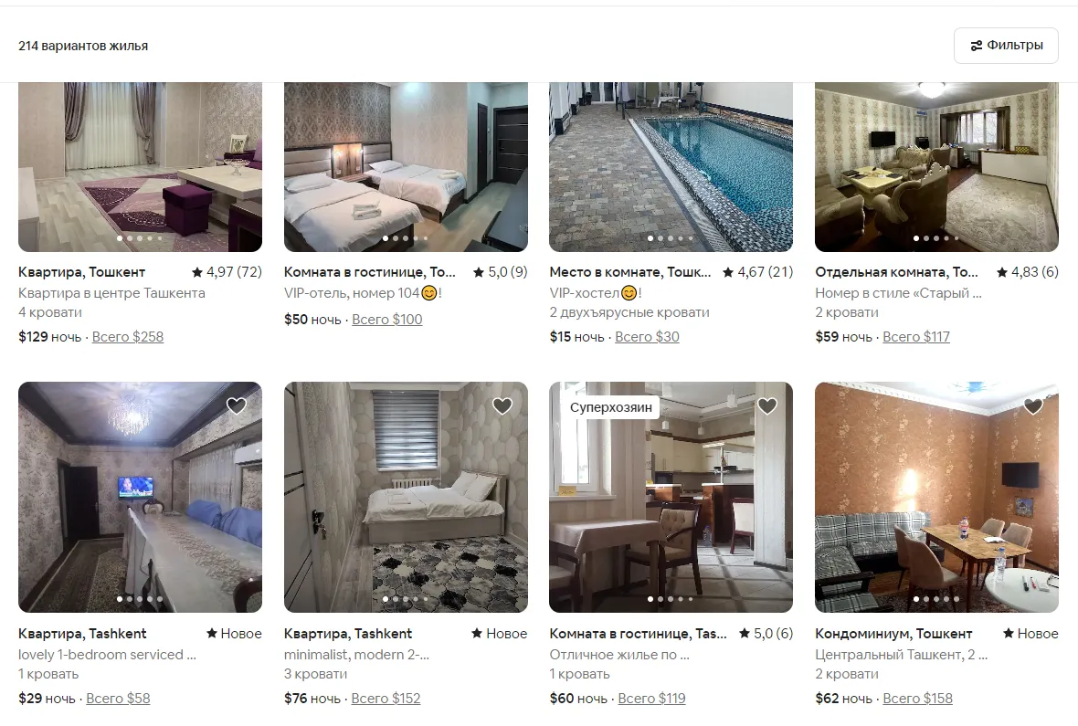Screen dimensions: 1078x726
Task: Click the smiley emoji after номер 104
Action: pyautogui.click(x=429, y=293)
